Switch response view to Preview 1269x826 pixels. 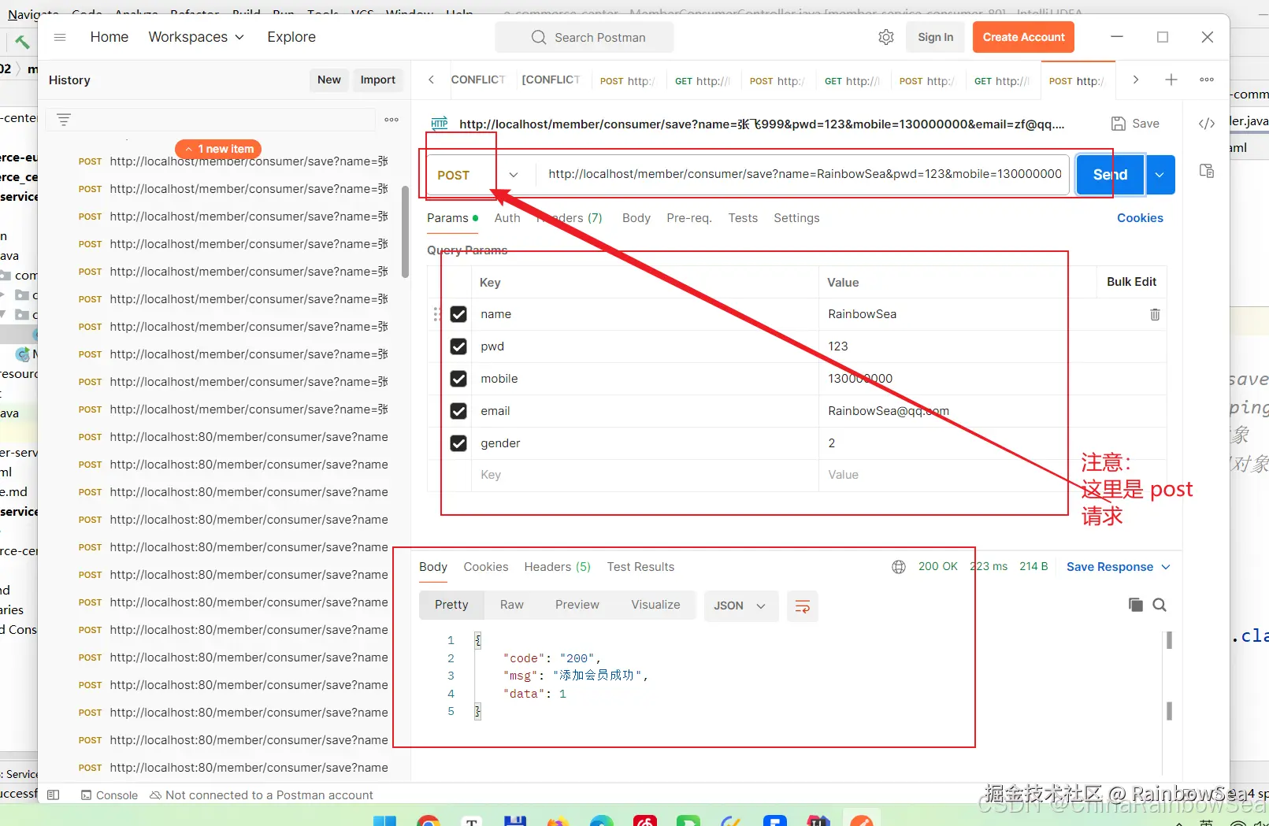tap(577, 605)
